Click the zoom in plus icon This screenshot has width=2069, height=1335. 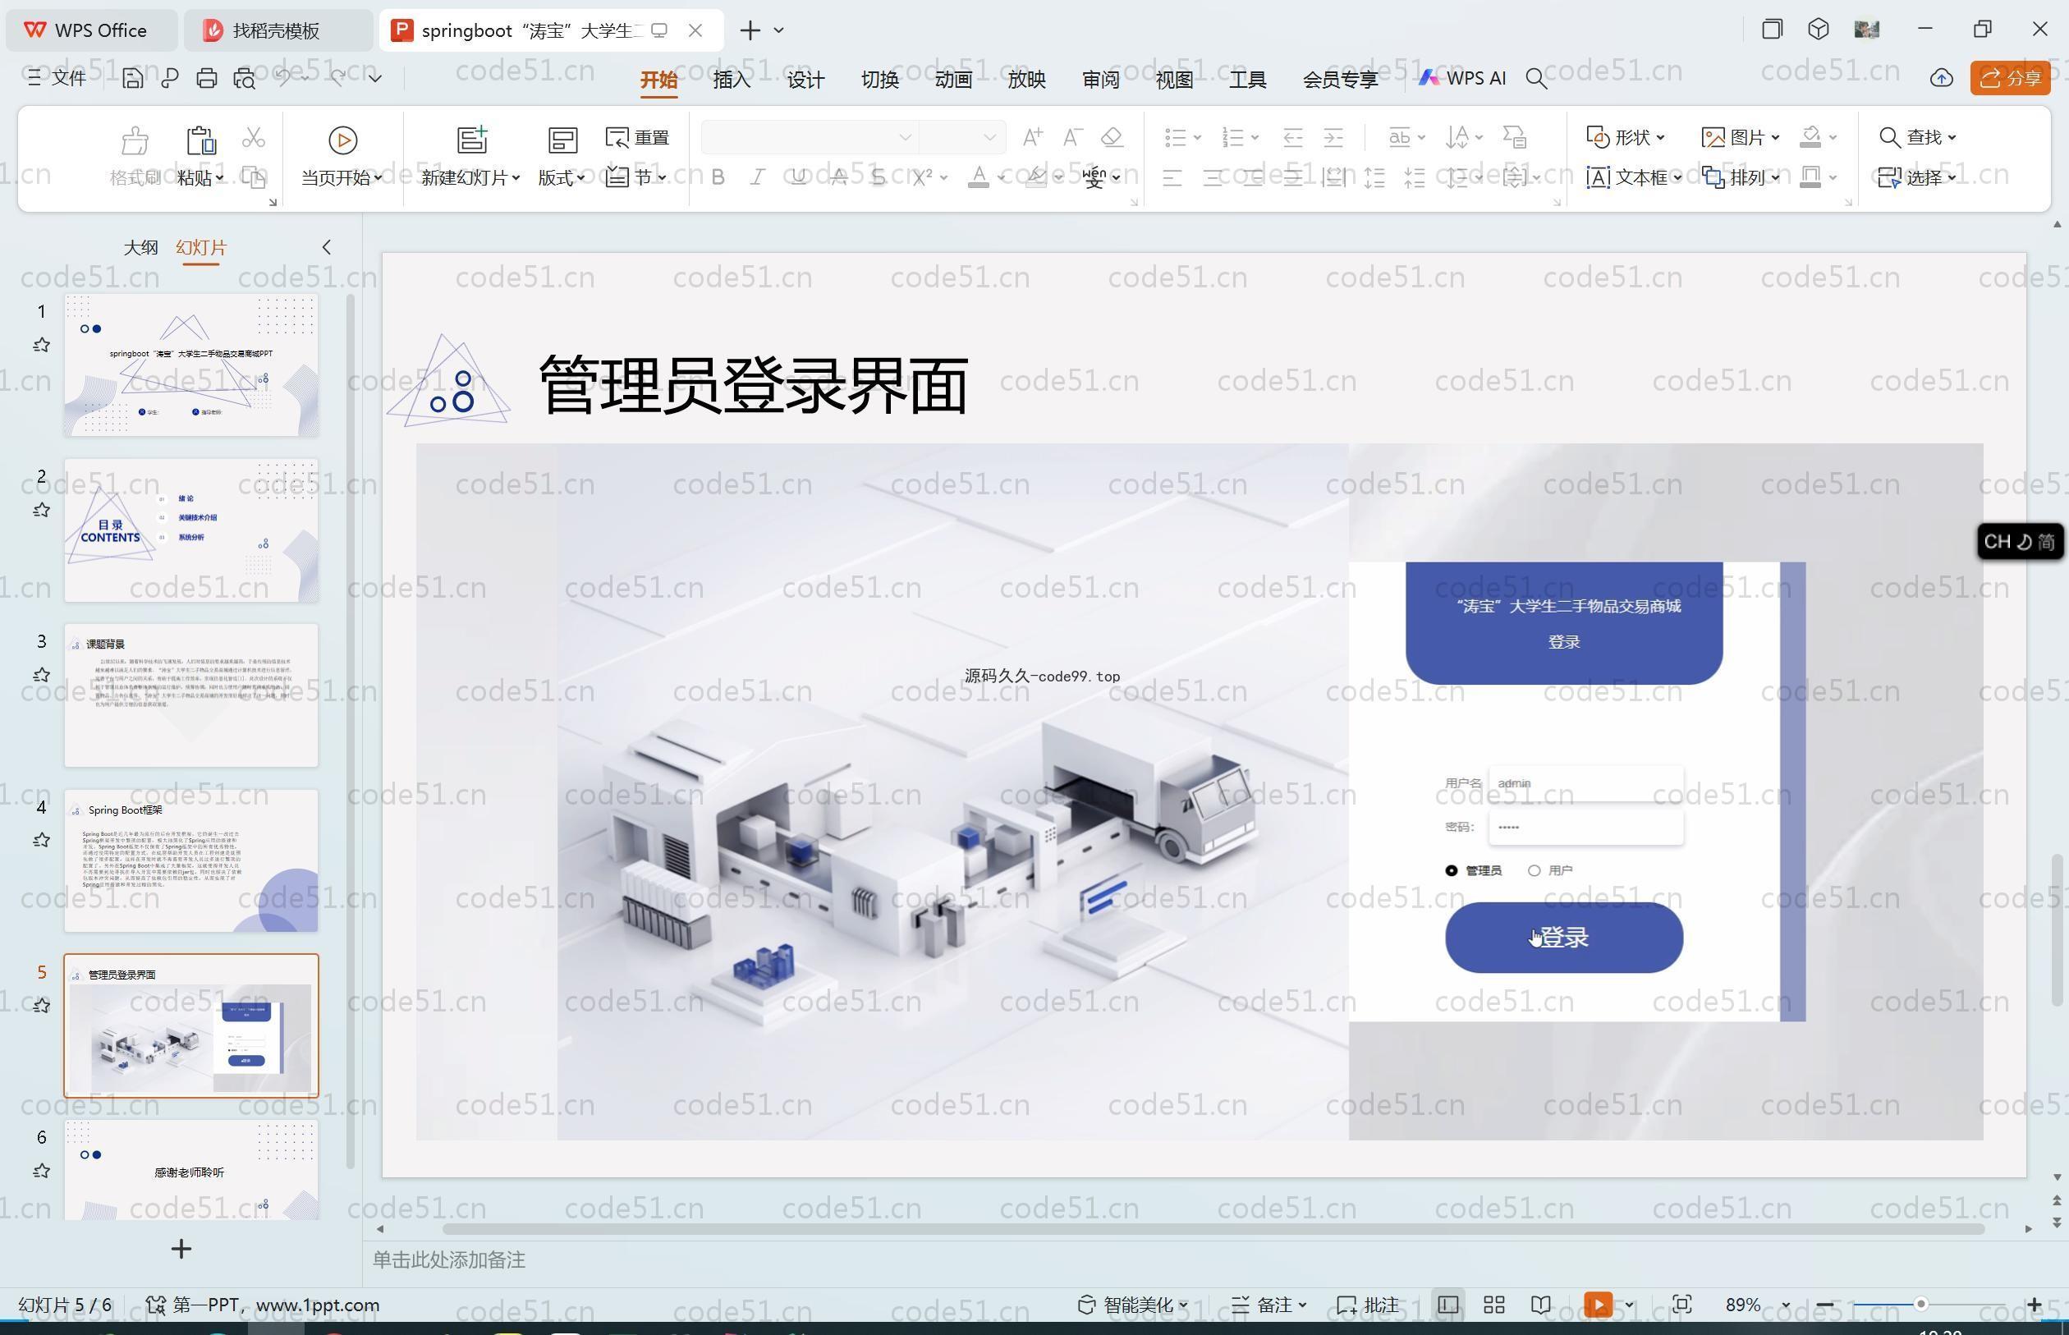(2035, 1305)
